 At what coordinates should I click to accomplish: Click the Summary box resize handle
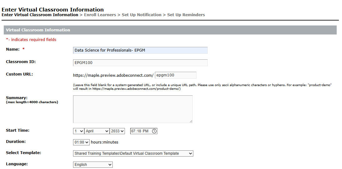(191, 121)
